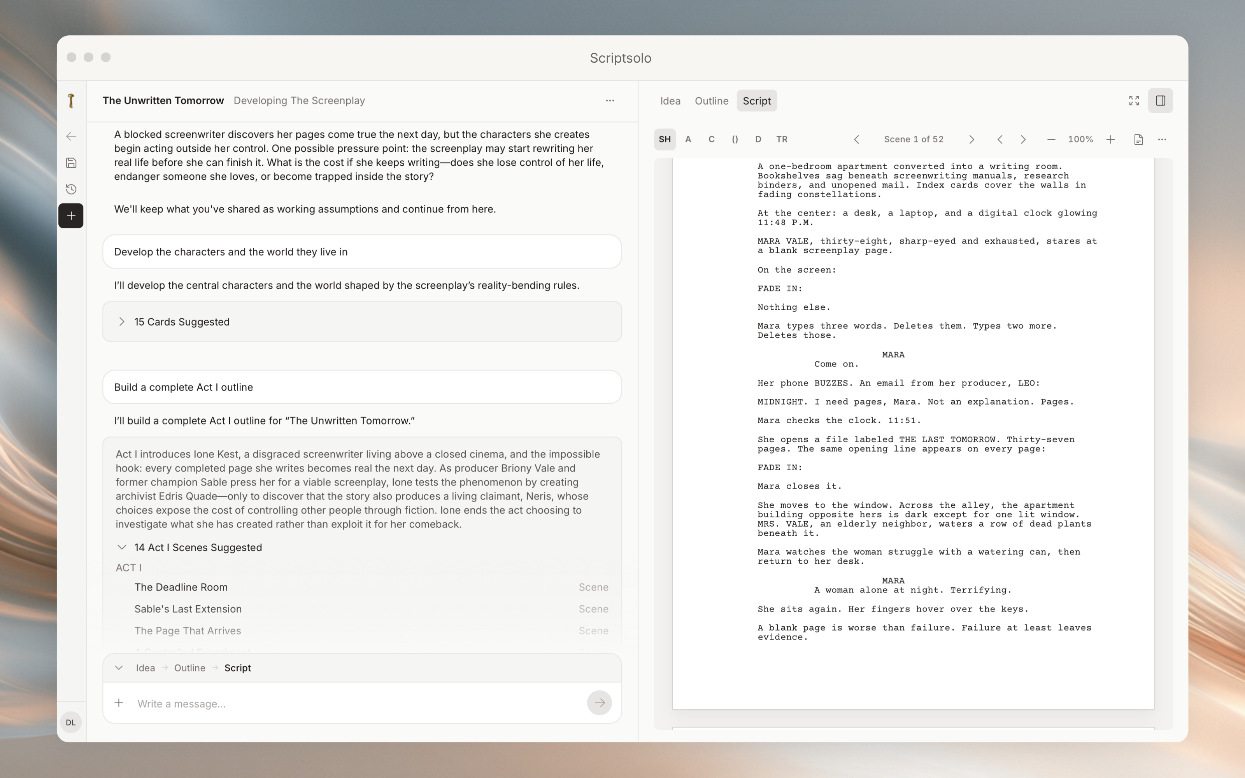Open the script toolbar more options
Image resolution: width=1245 pixels, height=778 pixels.
(x=1162, y=139)
